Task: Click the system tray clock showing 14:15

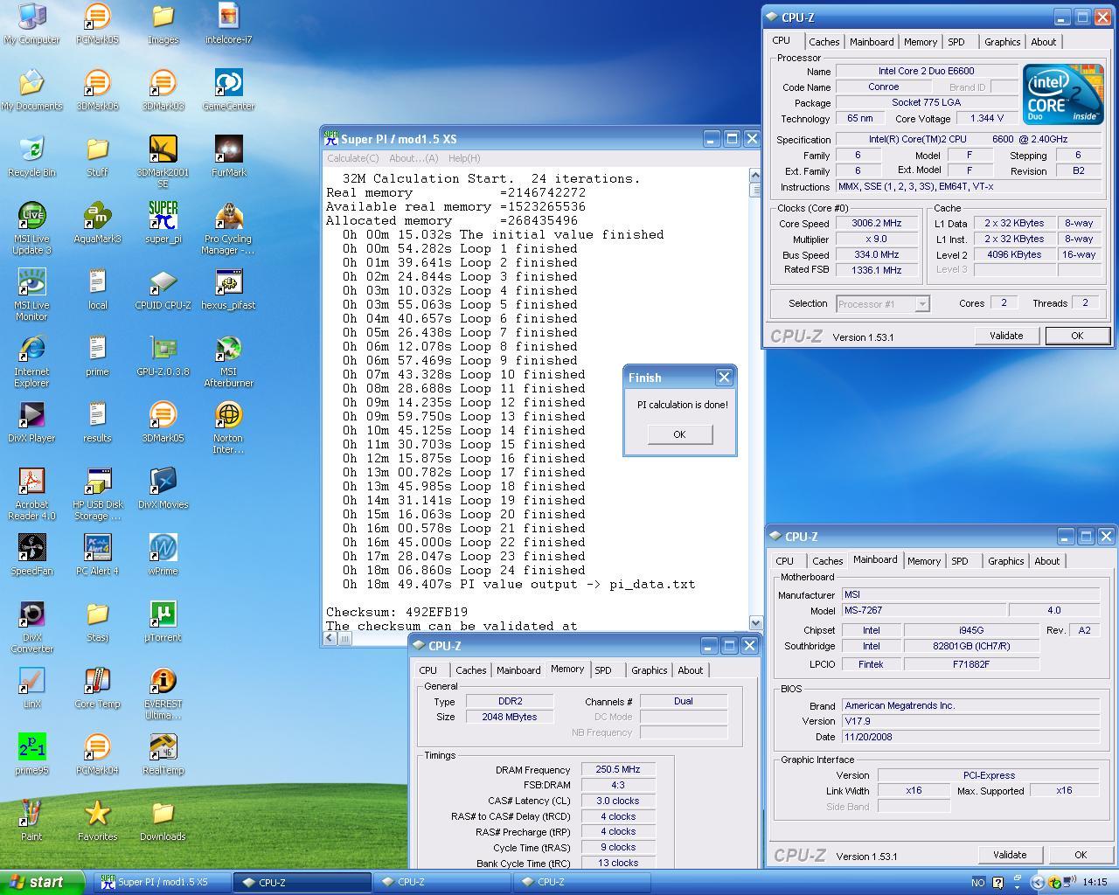Action: click(x=1095, y=882)
